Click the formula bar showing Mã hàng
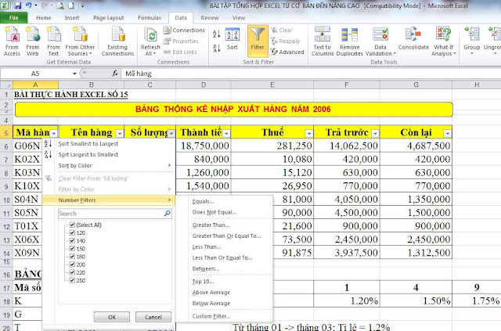 tap(310, 74)
